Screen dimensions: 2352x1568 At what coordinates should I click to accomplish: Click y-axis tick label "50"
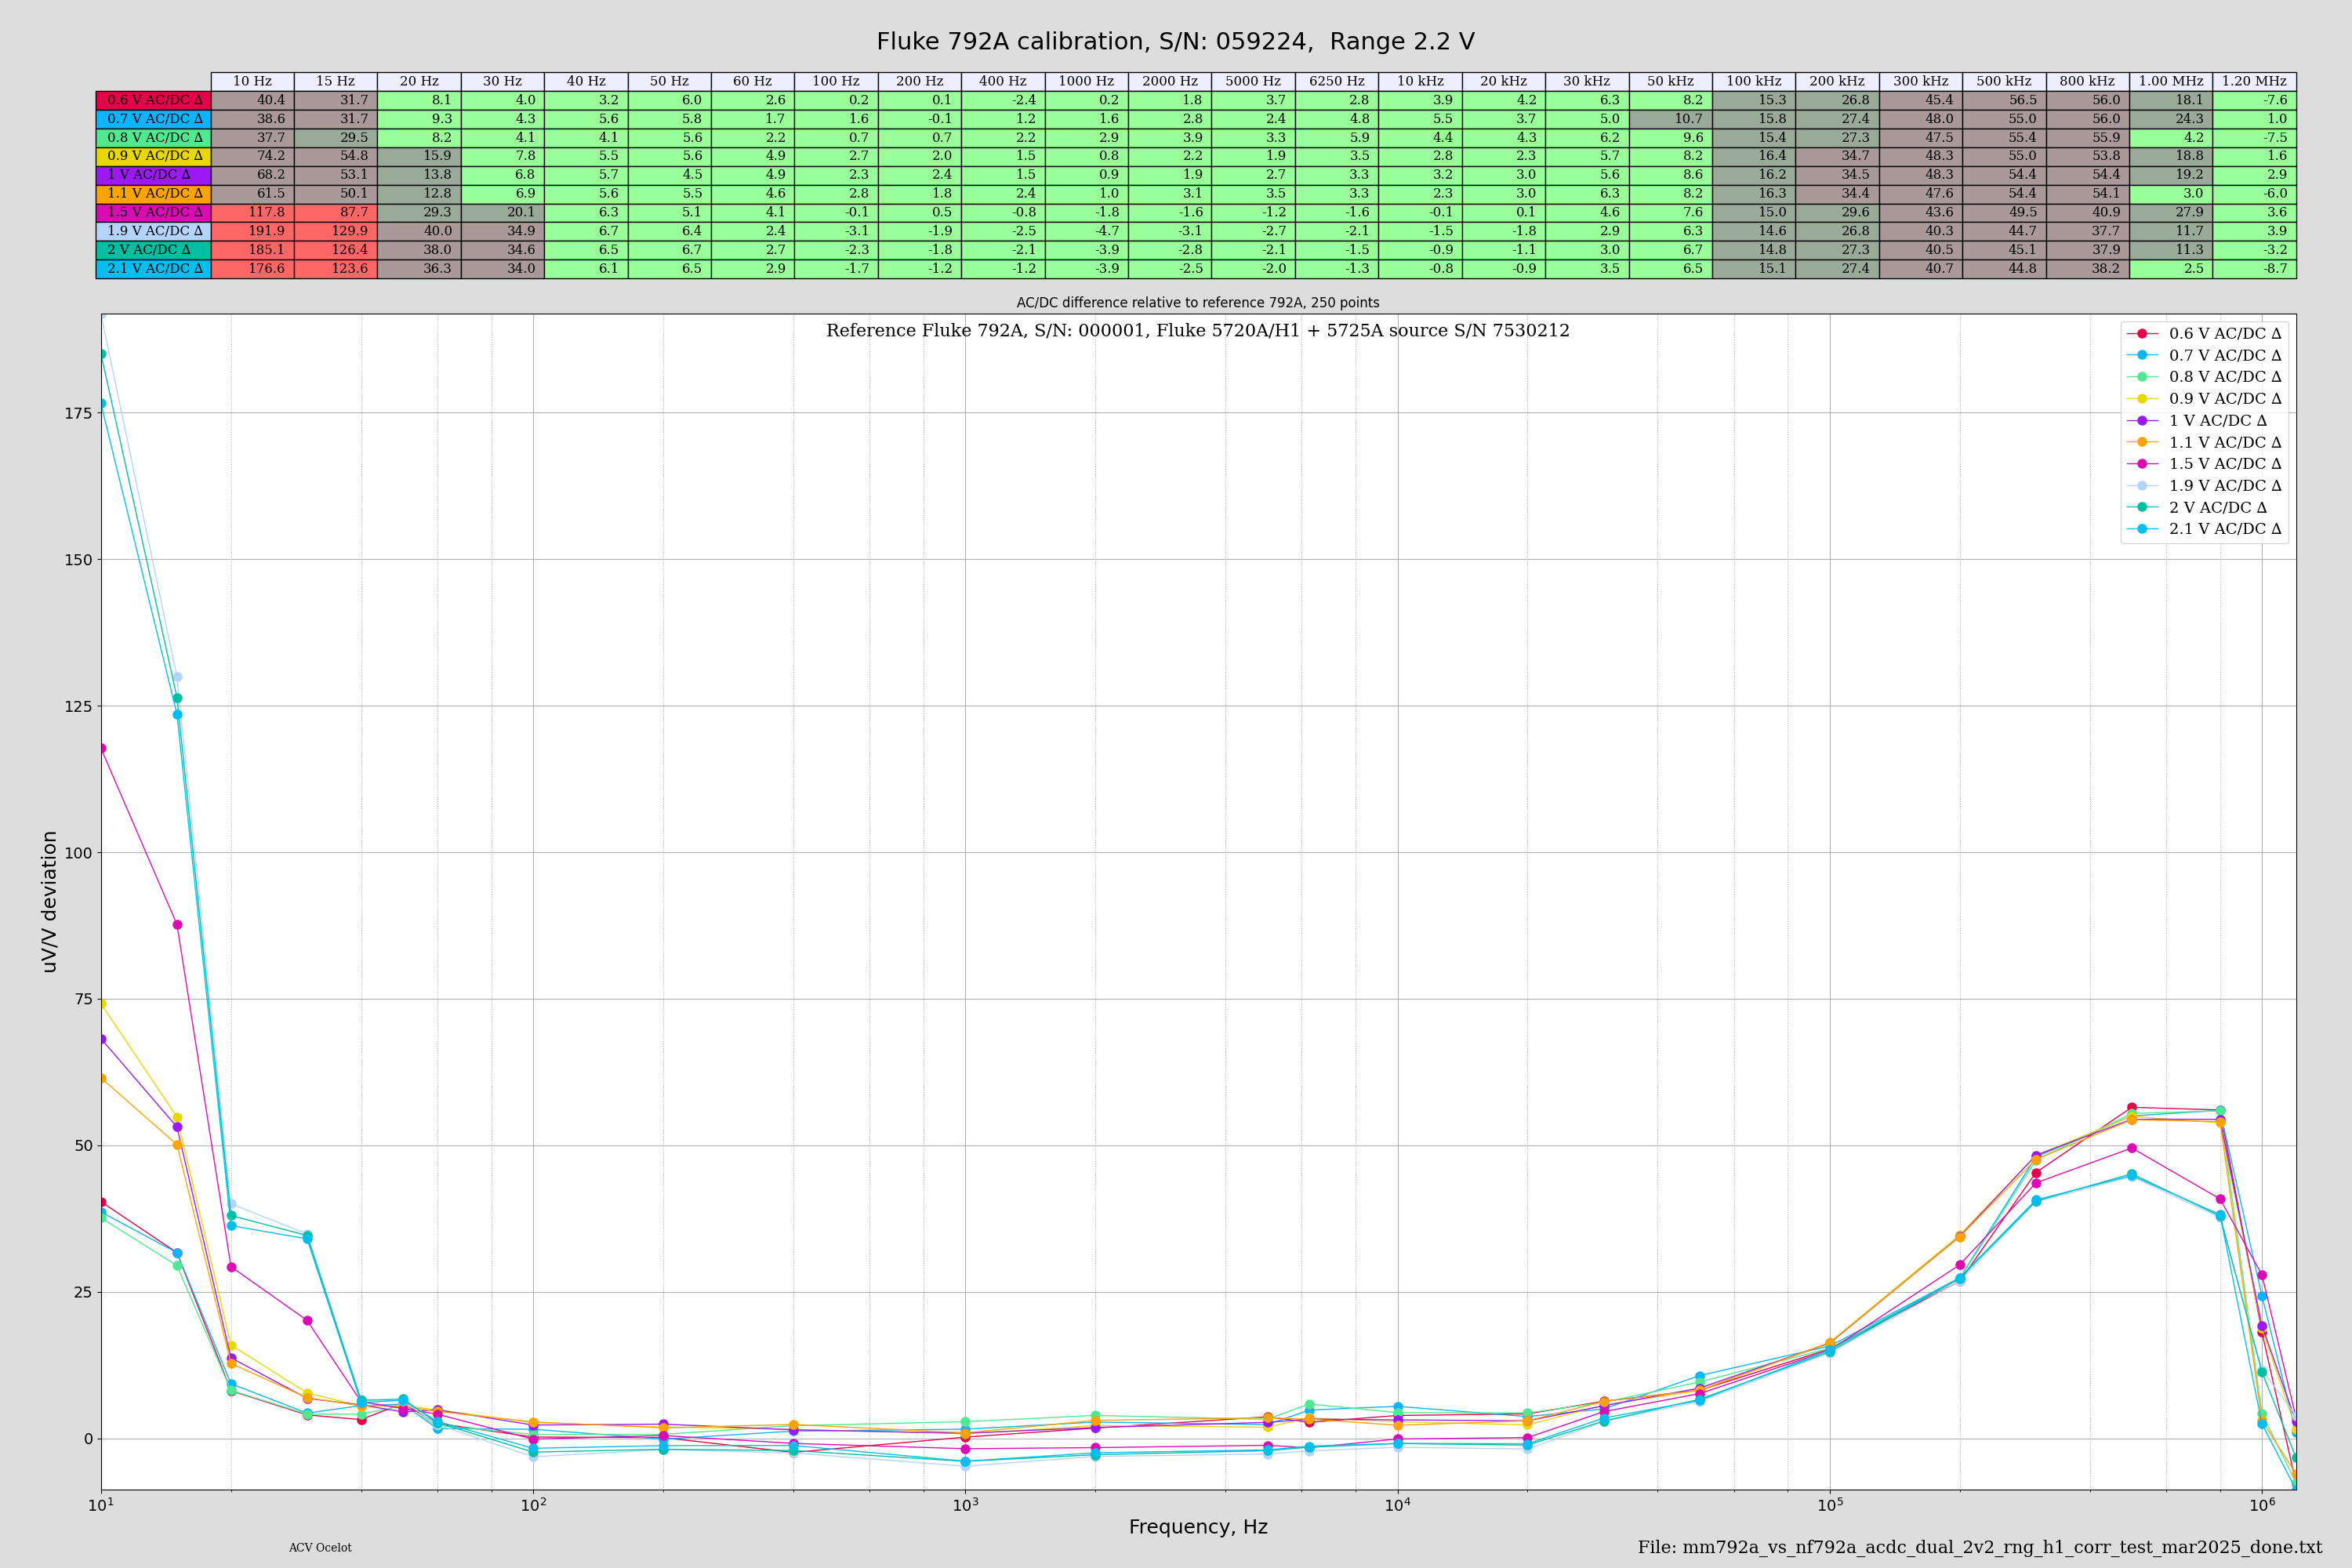(83, 1146)
